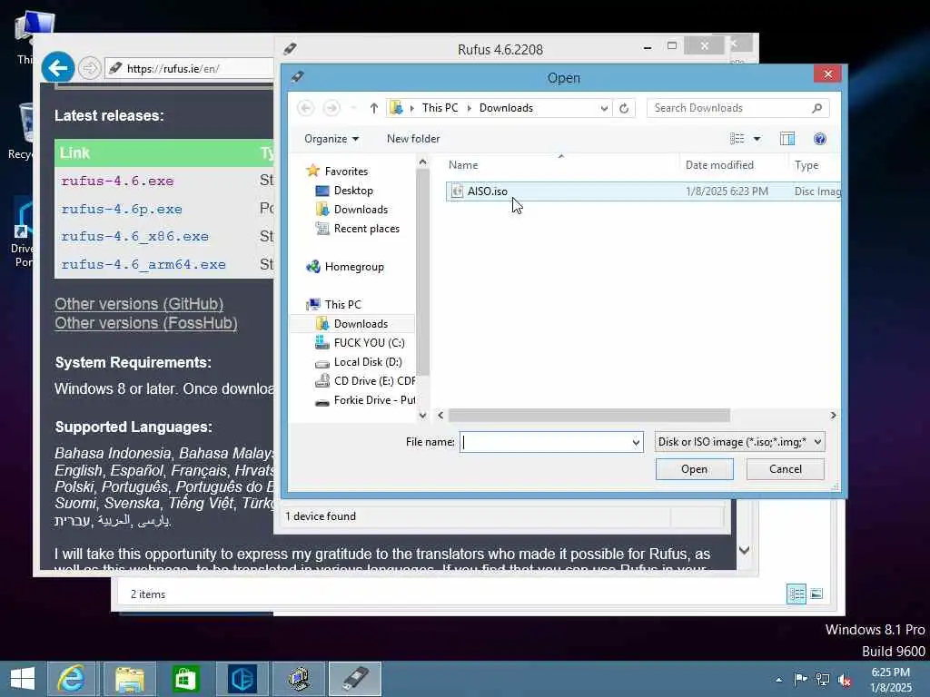
Task: Click the Open button
Action: click(x=694, y=469)
